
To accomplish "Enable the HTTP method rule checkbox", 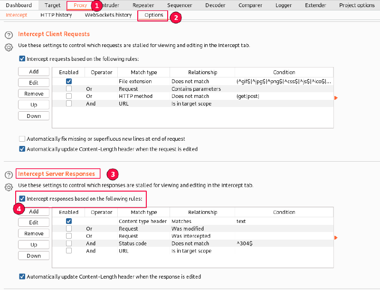I will point(69,96).
